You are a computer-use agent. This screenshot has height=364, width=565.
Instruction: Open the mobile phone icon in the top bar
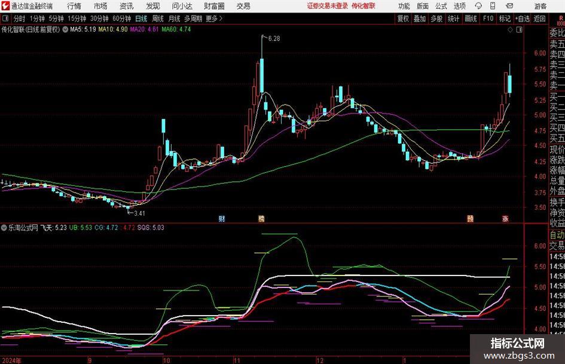(x=493, y=6)
